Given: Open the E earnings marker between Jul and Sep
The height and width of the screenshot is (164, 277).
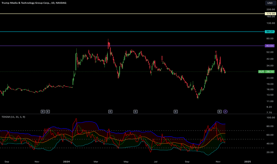Looking at the screenshot, I should pos(176,112).
